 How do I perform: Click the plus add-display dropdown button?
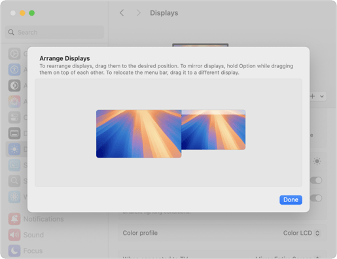(313, 96)
